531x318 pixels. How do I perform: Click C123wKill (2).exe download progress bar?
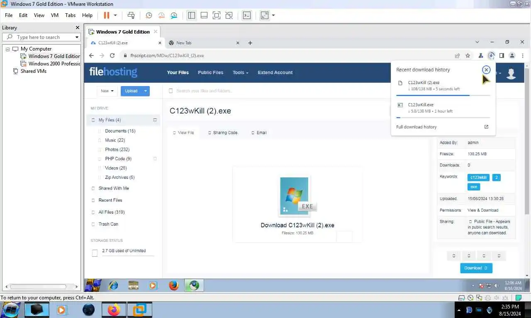443,95
